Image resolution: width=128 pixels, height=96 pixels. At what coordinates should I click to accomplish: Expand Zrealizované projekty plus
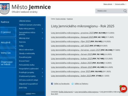[x=42, y=76]
